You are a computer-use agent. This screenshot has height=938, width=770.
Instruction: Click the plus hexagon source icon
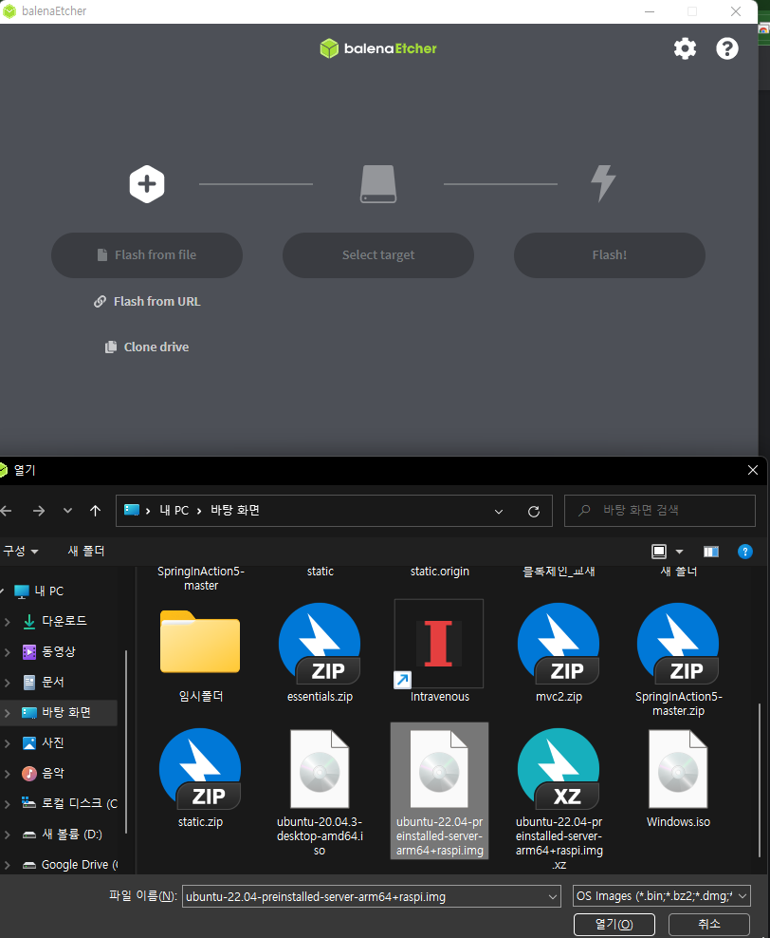click(147, 183)
